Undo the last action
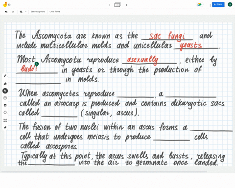Screen dimensions: 235x188 click(6, 12)
